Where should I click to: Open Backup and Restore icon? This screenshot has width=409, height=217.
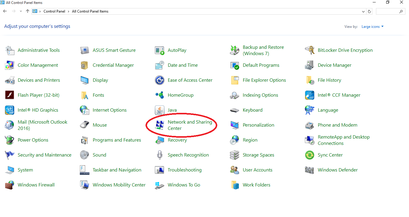pyautogui.click(x=235, y=50)
